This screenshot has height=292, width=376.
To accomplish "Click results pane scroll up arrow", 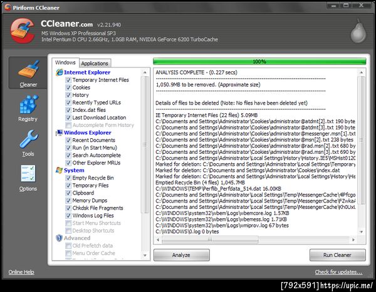I will [x=362, y=73].
